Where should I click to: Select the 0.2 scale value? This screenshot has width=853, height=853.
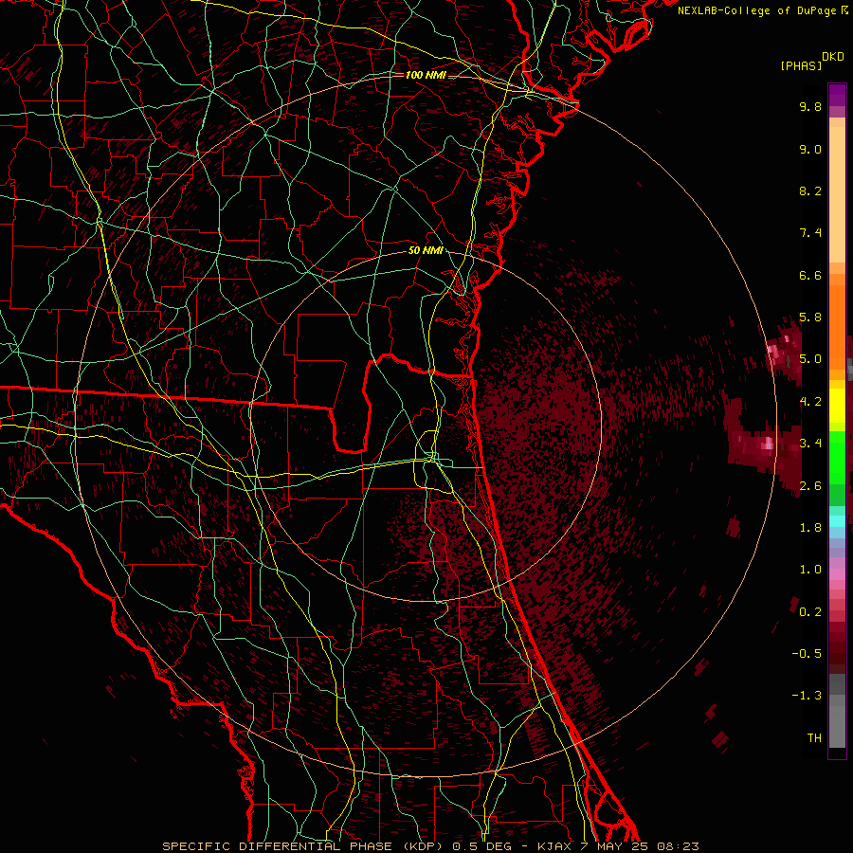[x=810, y=612]
